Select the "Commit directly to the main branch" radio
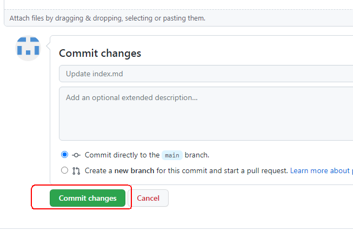Viewport: 353px width, 244px height. [65, 155]
